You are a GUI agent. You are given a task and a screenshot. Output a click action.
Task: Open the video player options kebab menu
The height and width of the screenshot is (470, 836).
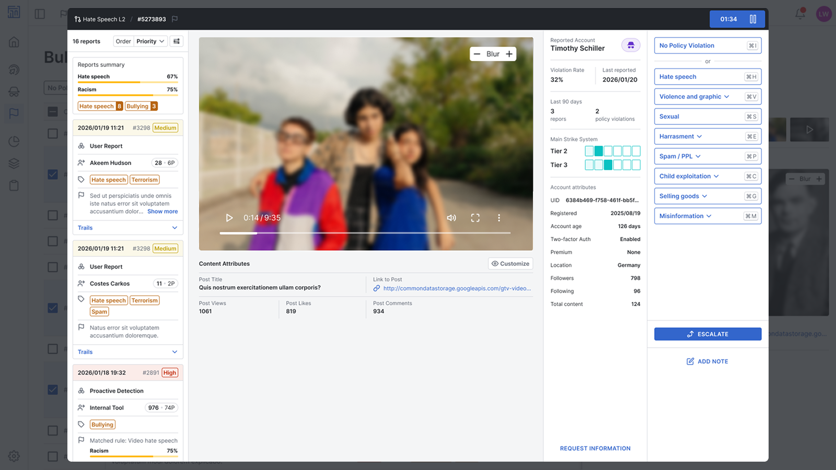coord(499,218)
